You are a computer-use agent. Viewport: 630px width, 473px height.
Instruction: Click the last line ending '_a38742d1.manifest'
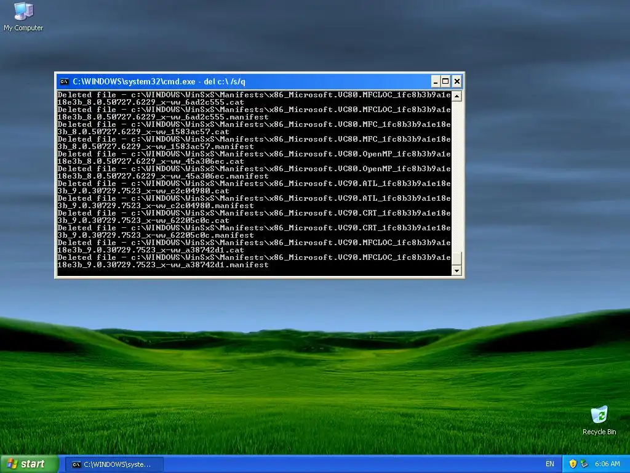tap(163, 265)
